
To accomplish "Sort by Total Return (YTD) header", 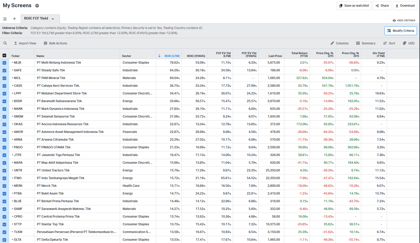I will 299,54.
